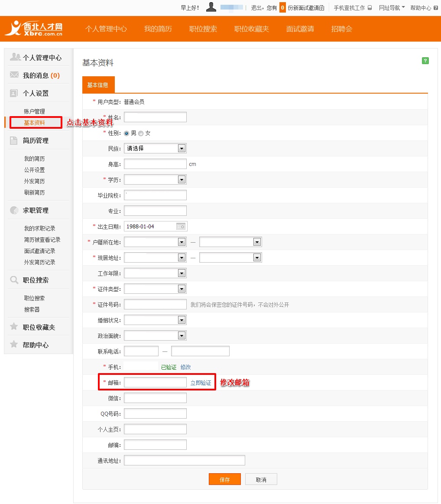The width and height of the screenshot is (441, 504).
Task: Click the magnifier icon next to 职位搜索
Action: coord(14,280)
